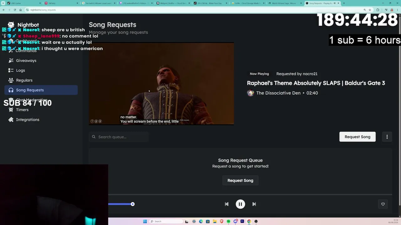
Task: Mute the Song Requests tab audio icon
Action: [334, 3]
